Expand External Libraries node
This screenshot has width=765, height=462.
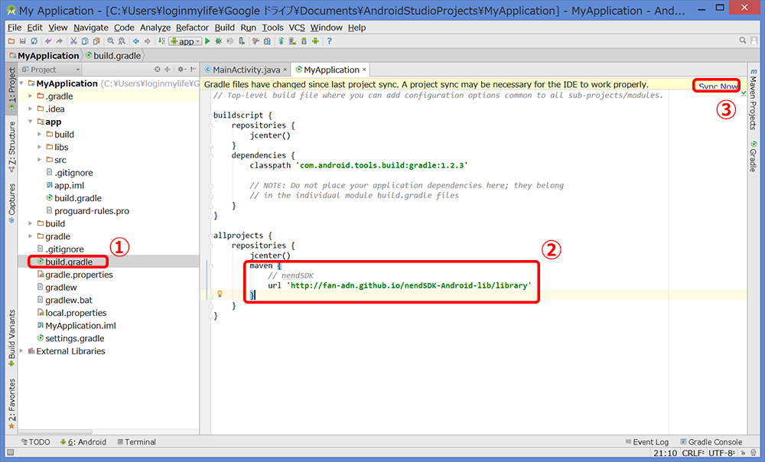pyautogui.click(x=21, y=351)
